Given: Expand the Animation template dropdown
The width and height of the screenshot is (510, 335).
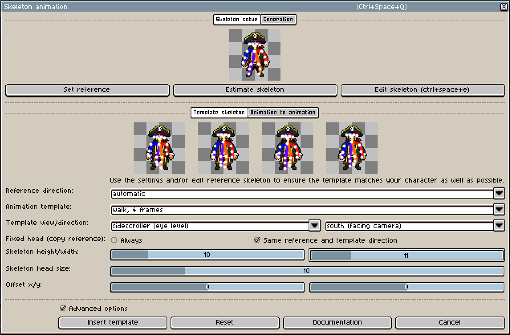Looking at the screenshot, I should click(x=499, y=210).
